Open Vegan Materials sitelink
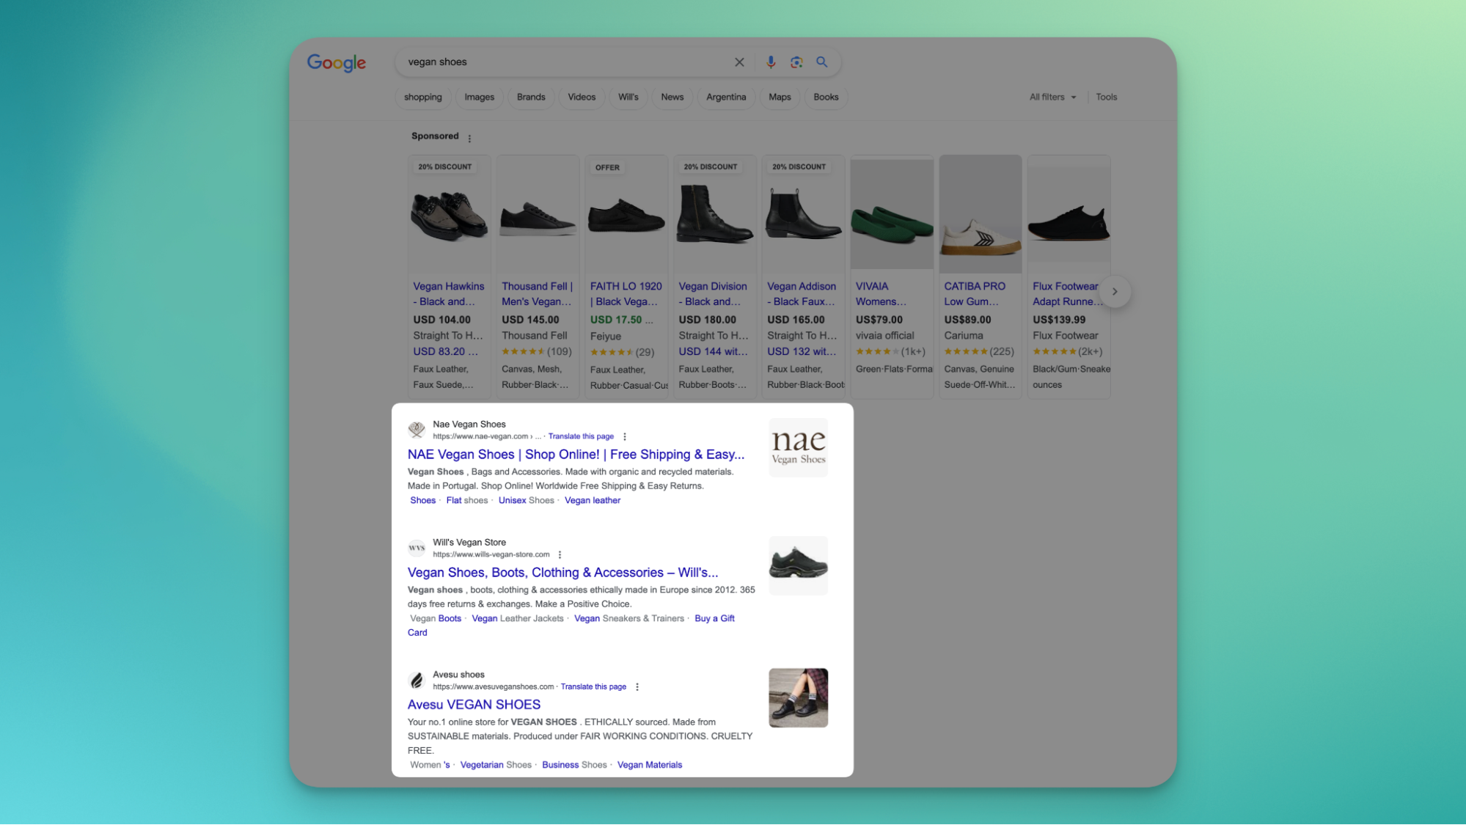Viewport: 1466px width, 825px height. click(x=650, y=765)
